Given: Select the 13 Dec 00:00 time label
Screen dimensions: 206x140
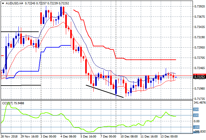Looking at the screenshot, I should (x=169, y=137).
